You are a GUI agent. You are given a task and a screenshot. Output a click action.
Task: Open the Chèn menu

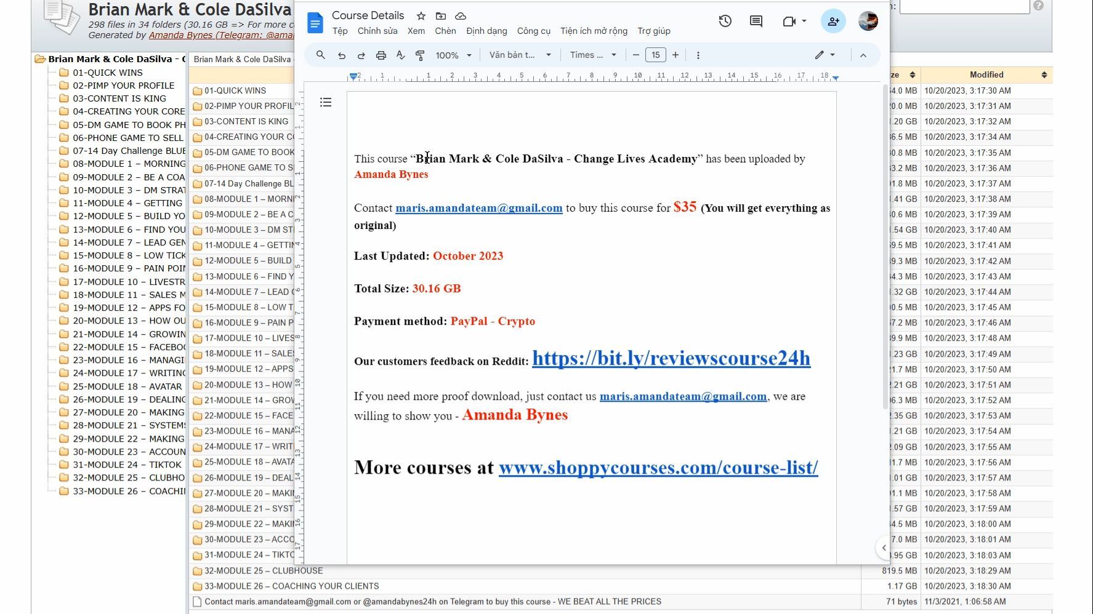pos(445,31)
